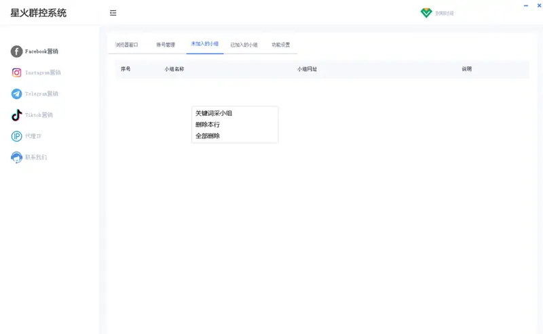The image size is (543, 334).
Task: Select the 未加入的小组 tab
Action: pyautogui.click(x=205, y=44)
